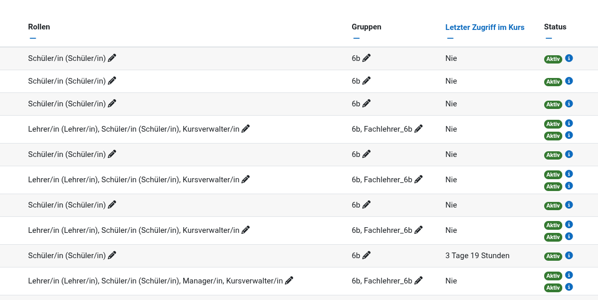Edit roles for row accessed 3 Tage ago
Image resolution: width=598 pixels, height=300 pixels.
[x=112, y=255]
